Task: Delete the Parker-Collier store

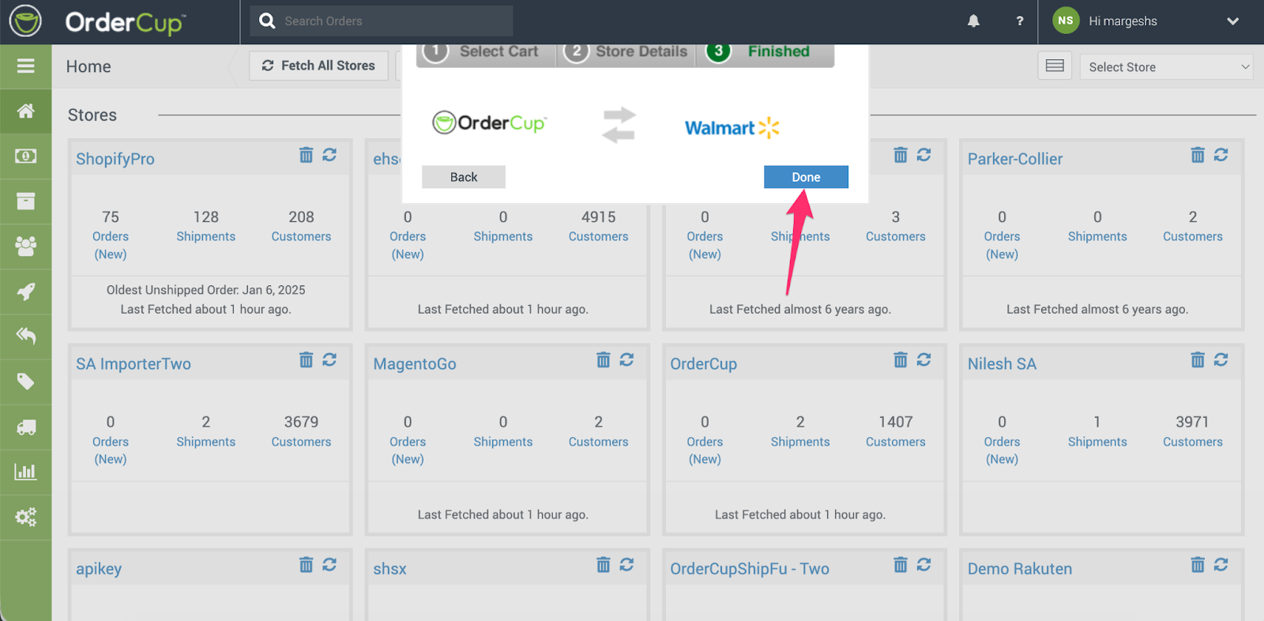Action: coord(1198,155)
